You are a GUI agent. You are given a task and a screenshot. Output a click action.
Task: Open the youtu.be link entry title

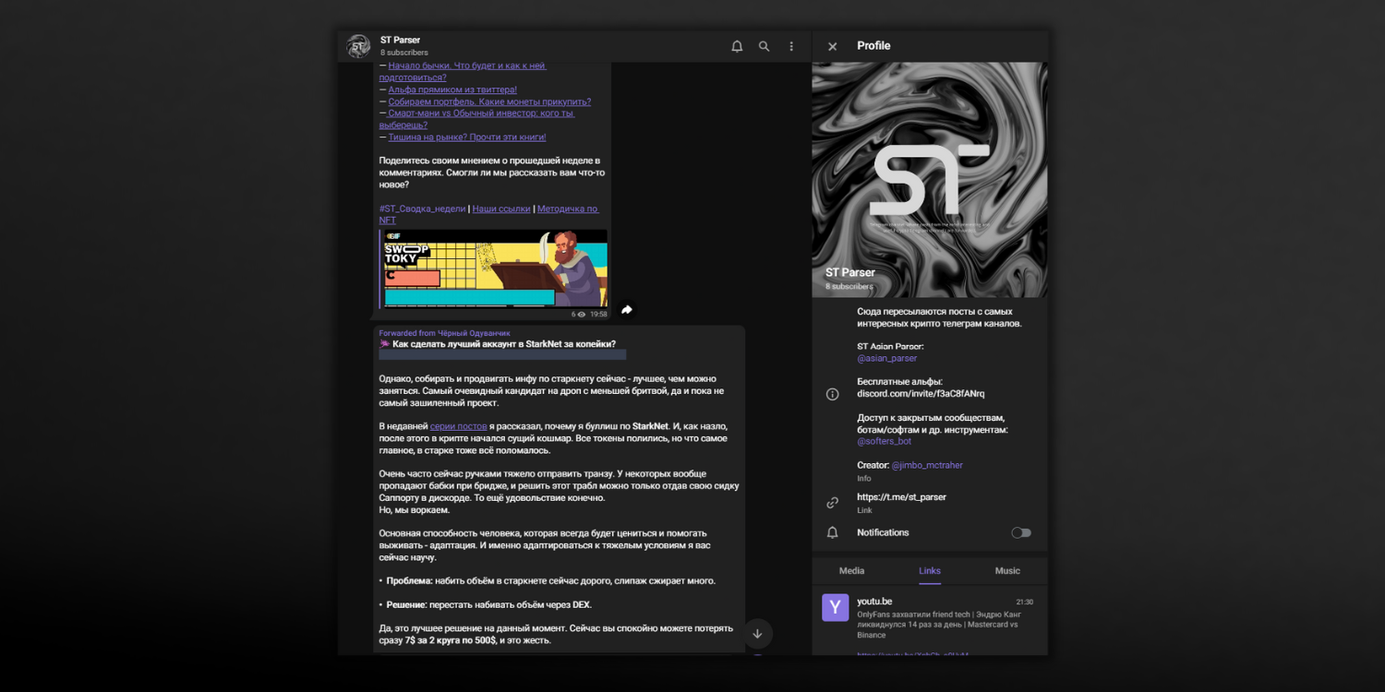point(874,602)
